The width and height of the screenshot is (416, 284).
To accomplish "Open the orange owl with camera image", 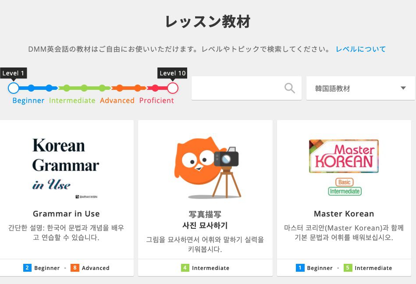I will click(207, 167).
